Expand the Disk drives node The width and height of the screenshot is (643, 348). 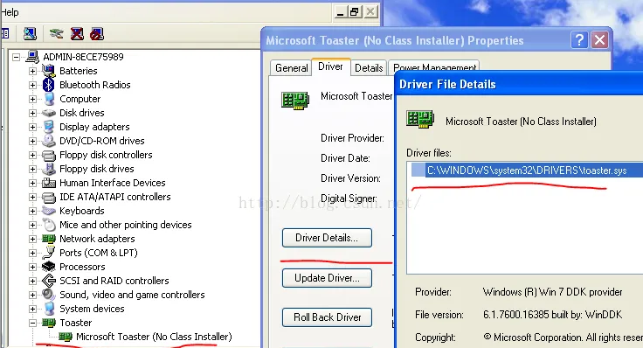(32, 113)
